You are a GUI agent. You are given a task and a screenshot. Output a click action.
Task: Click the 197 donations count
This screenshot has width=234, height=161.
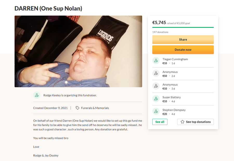[x=160, y=32]
